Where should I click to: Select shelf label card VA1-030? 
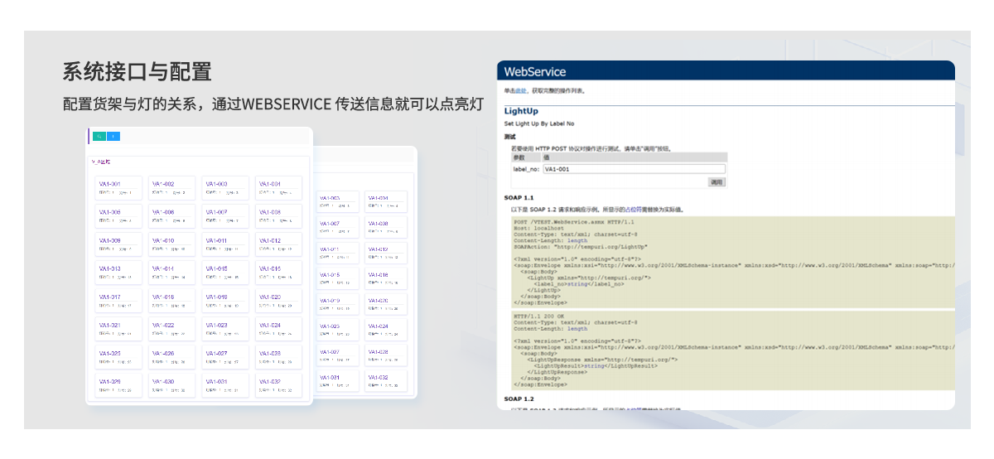coord(171,385)
